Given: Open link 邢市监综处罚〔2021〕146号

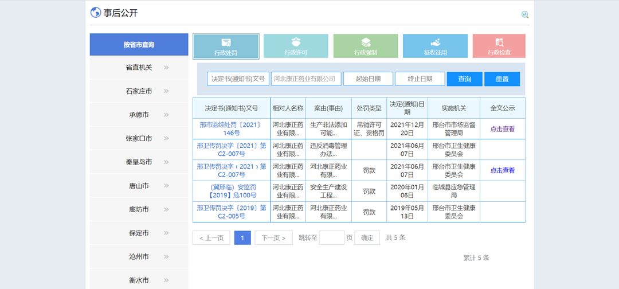Looking at the screenshot, I should click(x=232, y=128).
